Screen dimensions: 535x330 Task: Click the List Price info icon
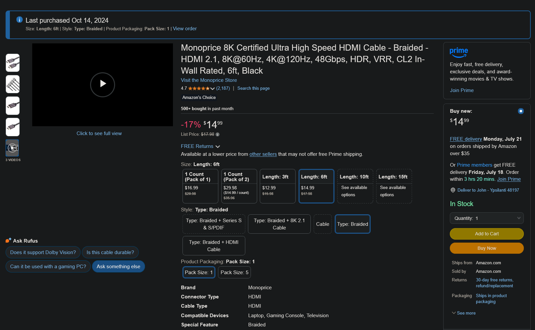click(x=217, y=134)
